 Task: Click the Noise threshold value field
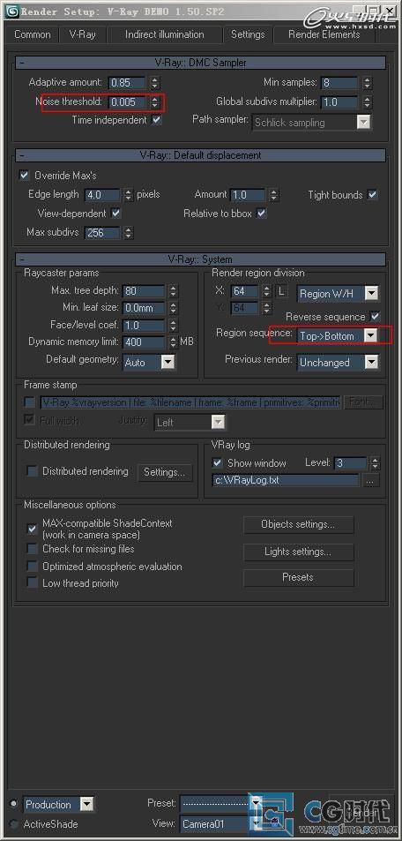click(x=127, y=101)
